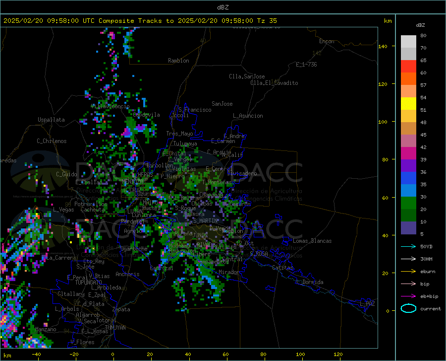Click the E_1-736 map label

(x=306, y=65)
